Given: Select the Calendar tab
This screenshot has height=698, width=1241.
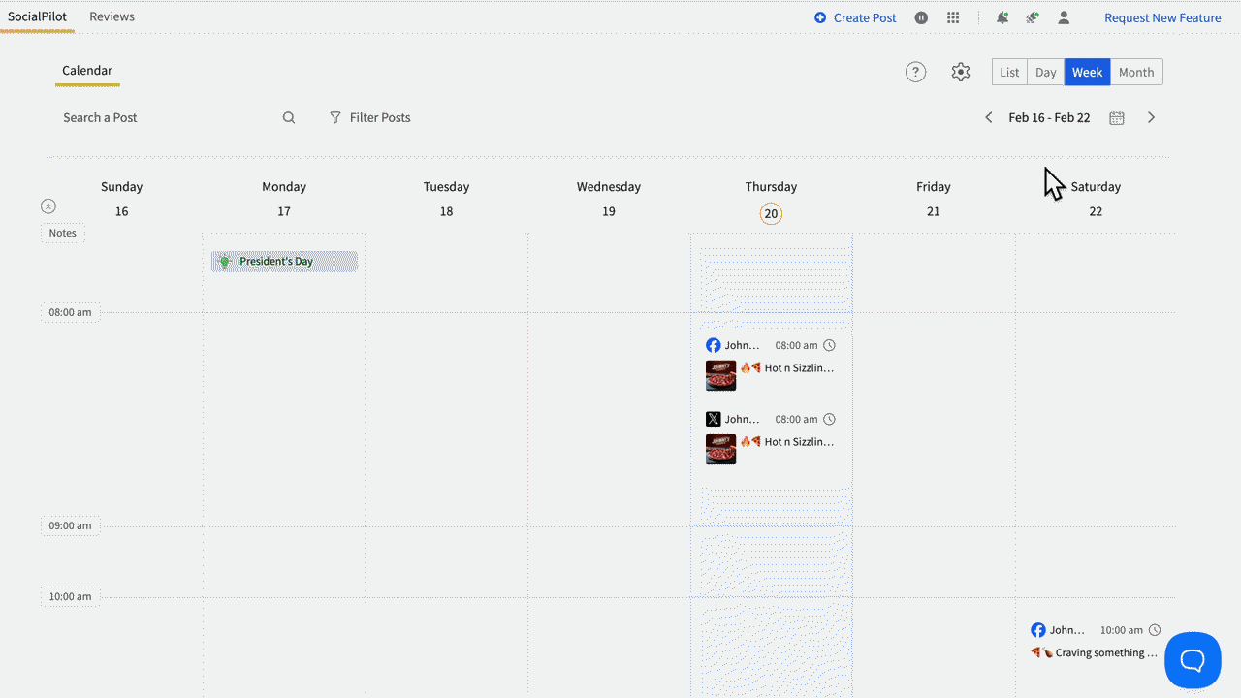Looking at the screenshot, I should tap(87, 71).
